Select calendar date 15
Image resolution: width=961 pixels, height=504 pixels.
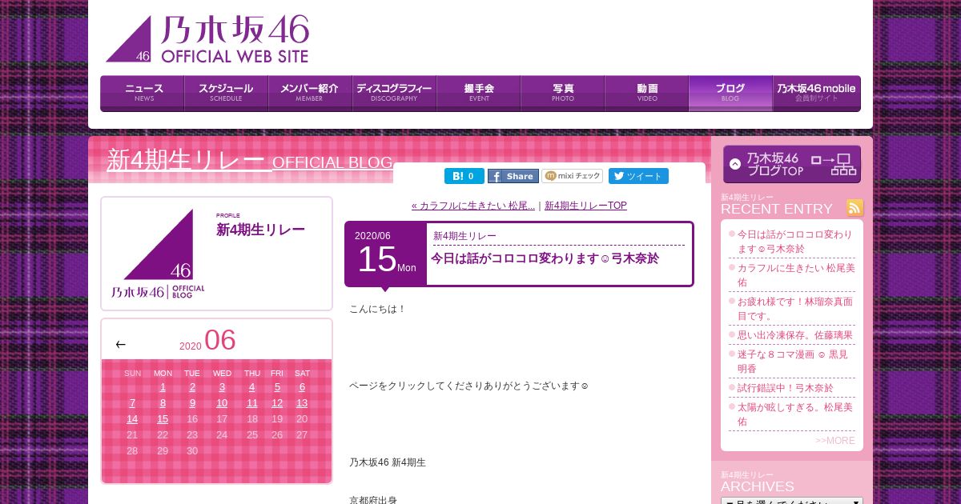[x=163, y=419]
